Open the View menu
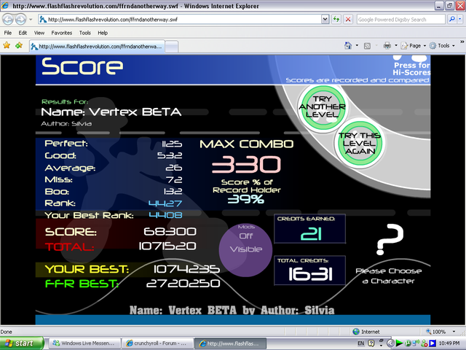The image size is (466, 350). click(39, 33)
